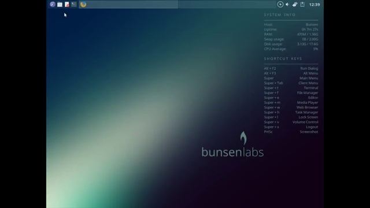The width and height of the screenshot is (370, 208).
Task: Click the Media Player shortcut label
Action: (x=308, y=103)
